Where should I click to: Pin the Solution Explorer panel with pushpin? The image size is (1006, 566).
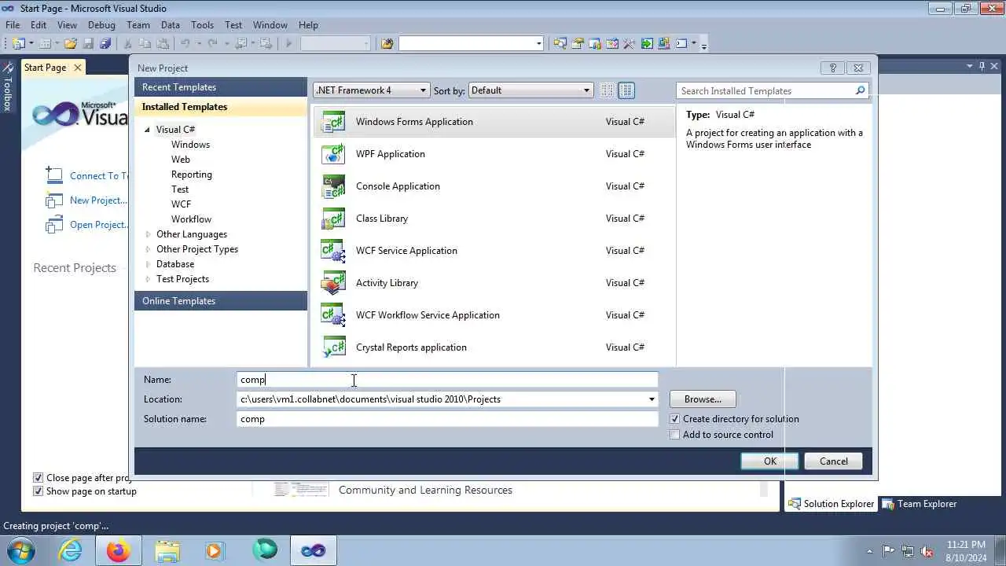982,67
